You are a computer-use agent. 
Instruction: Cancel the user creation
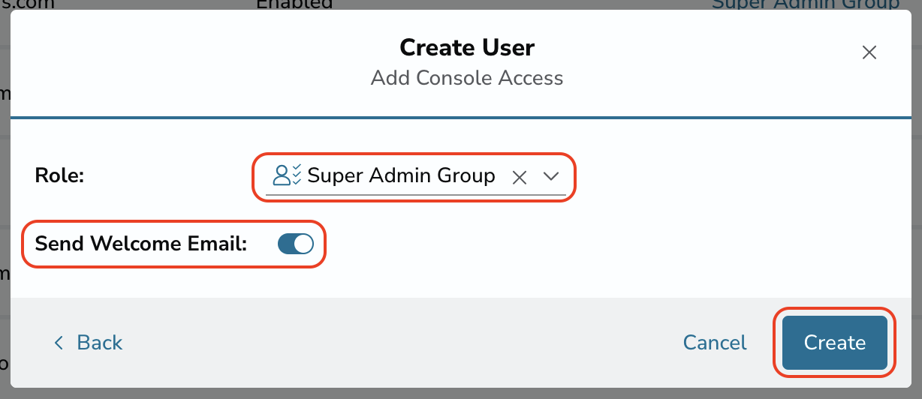click(715, 343)
